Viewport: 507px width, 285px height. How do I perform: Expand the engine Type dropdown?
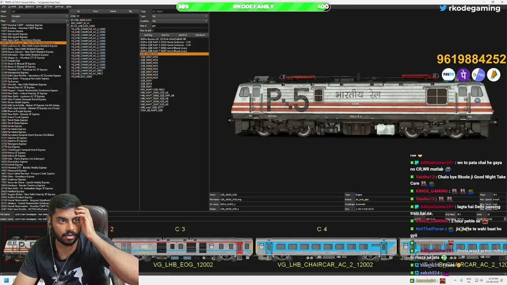point(180,16)
